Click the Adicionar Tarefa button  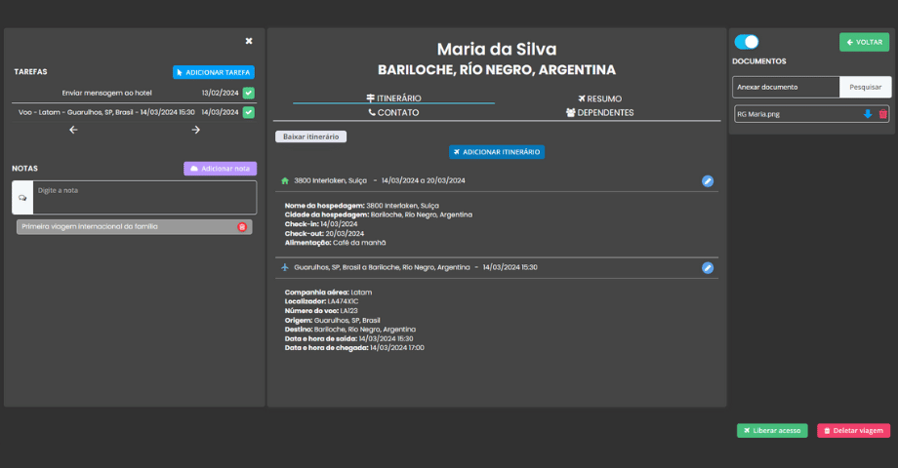click(214, 72)
